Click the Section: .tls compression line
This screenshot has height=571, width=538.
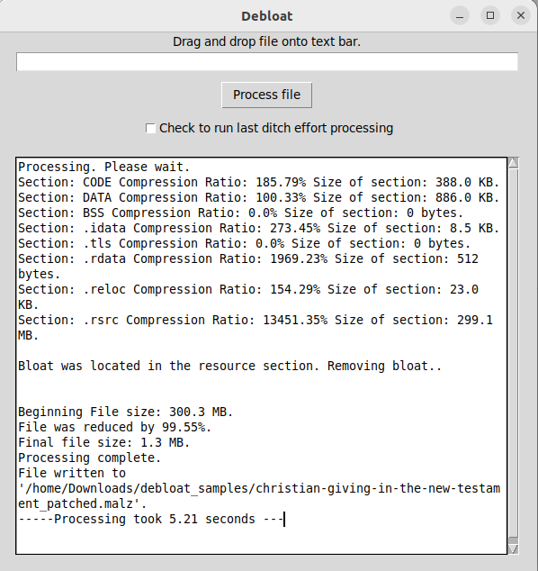(x=245, y=243)
